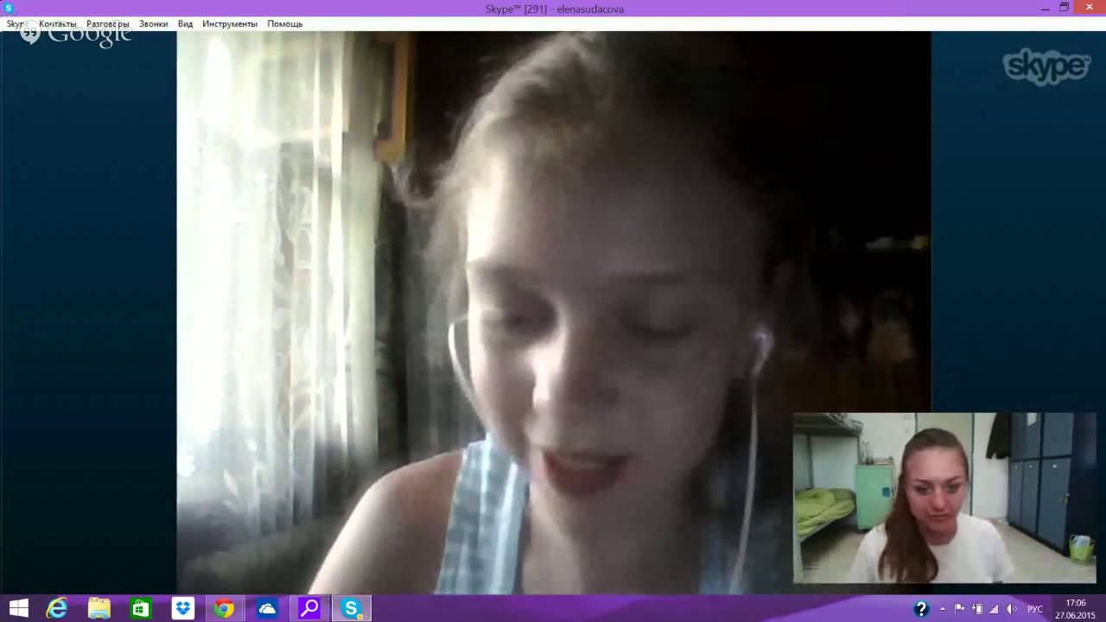Open Dropbox from the taskbar
The image size is (1106, 622).
pos(182,608)
